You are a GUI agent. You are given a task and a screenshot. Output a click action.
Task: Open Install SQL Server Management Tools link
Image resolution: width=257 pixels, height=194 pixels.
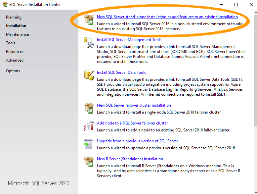click(x=129, y=40)
